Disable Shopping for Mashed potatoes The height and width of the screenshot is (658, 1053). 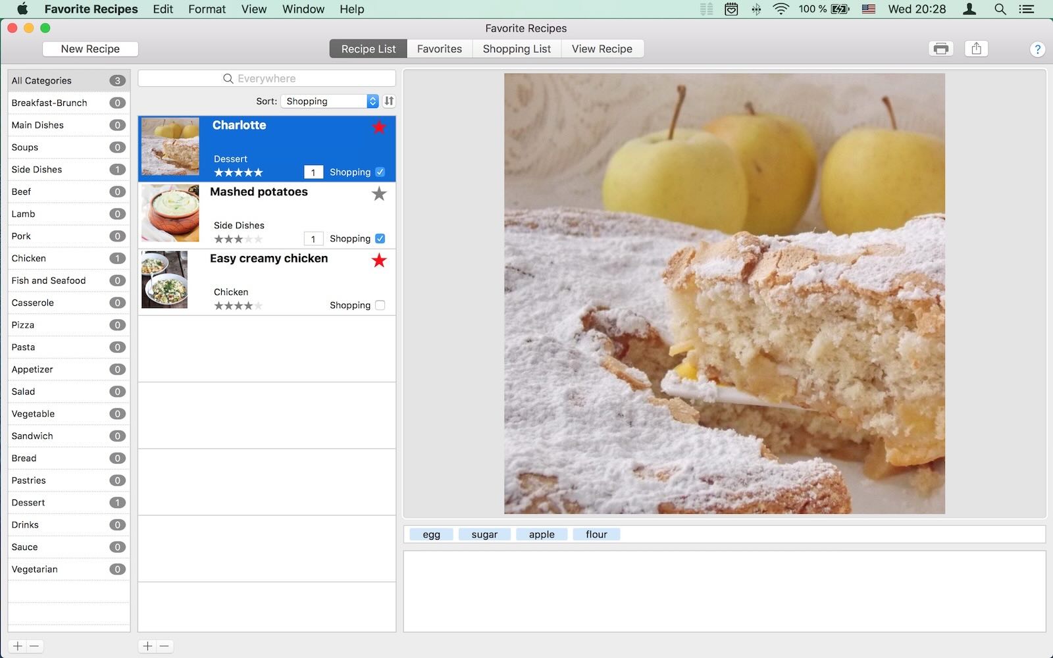[x=380, y=239]
